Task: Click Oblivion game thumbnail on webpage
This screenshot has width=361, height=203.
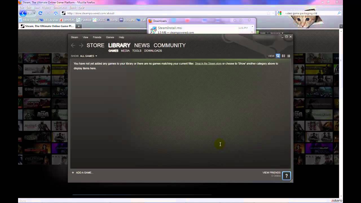Action: point(37,160)
